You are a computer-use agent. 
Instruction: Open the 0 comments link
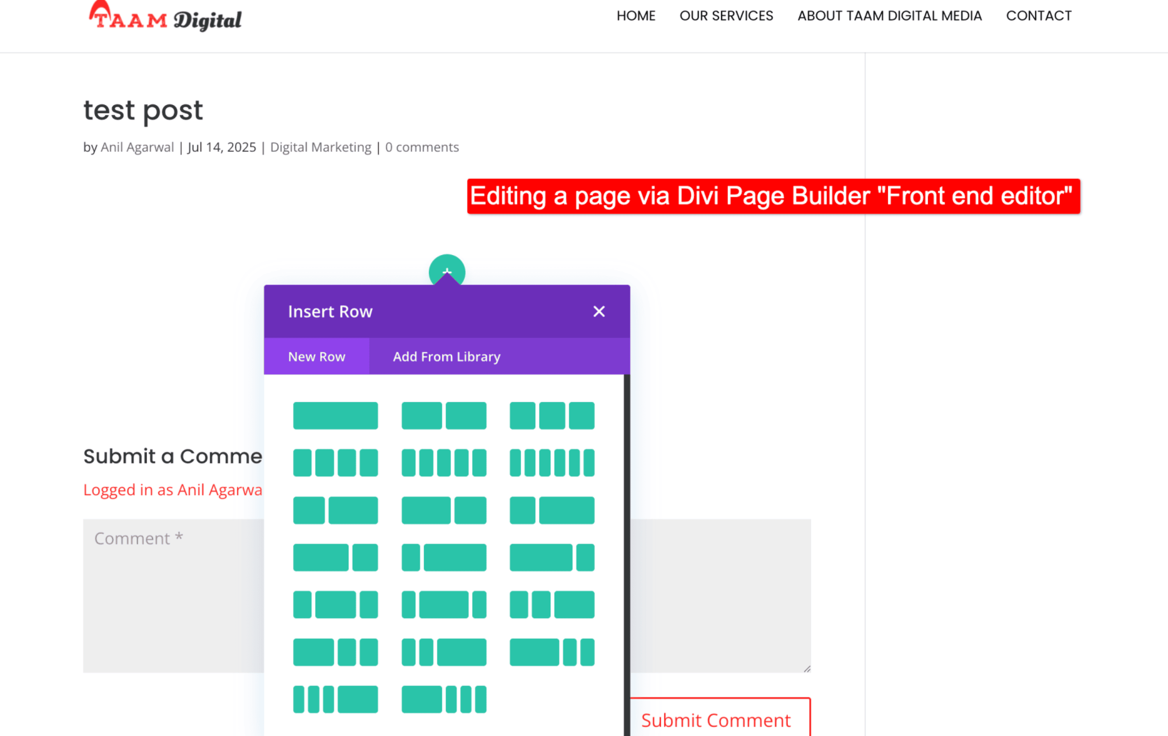tap(422, 147)
